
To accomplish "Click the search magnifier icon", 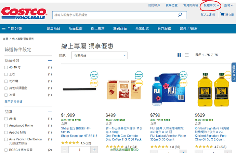I will pyautogui.click(x=180, y=15).
